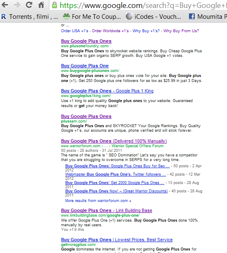
Task: Click Warrior Special Offers Forum breadcrumb
Action: (138, 146)
